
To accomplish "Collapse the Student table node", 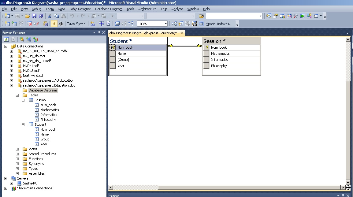I will [x=23, y=125].
